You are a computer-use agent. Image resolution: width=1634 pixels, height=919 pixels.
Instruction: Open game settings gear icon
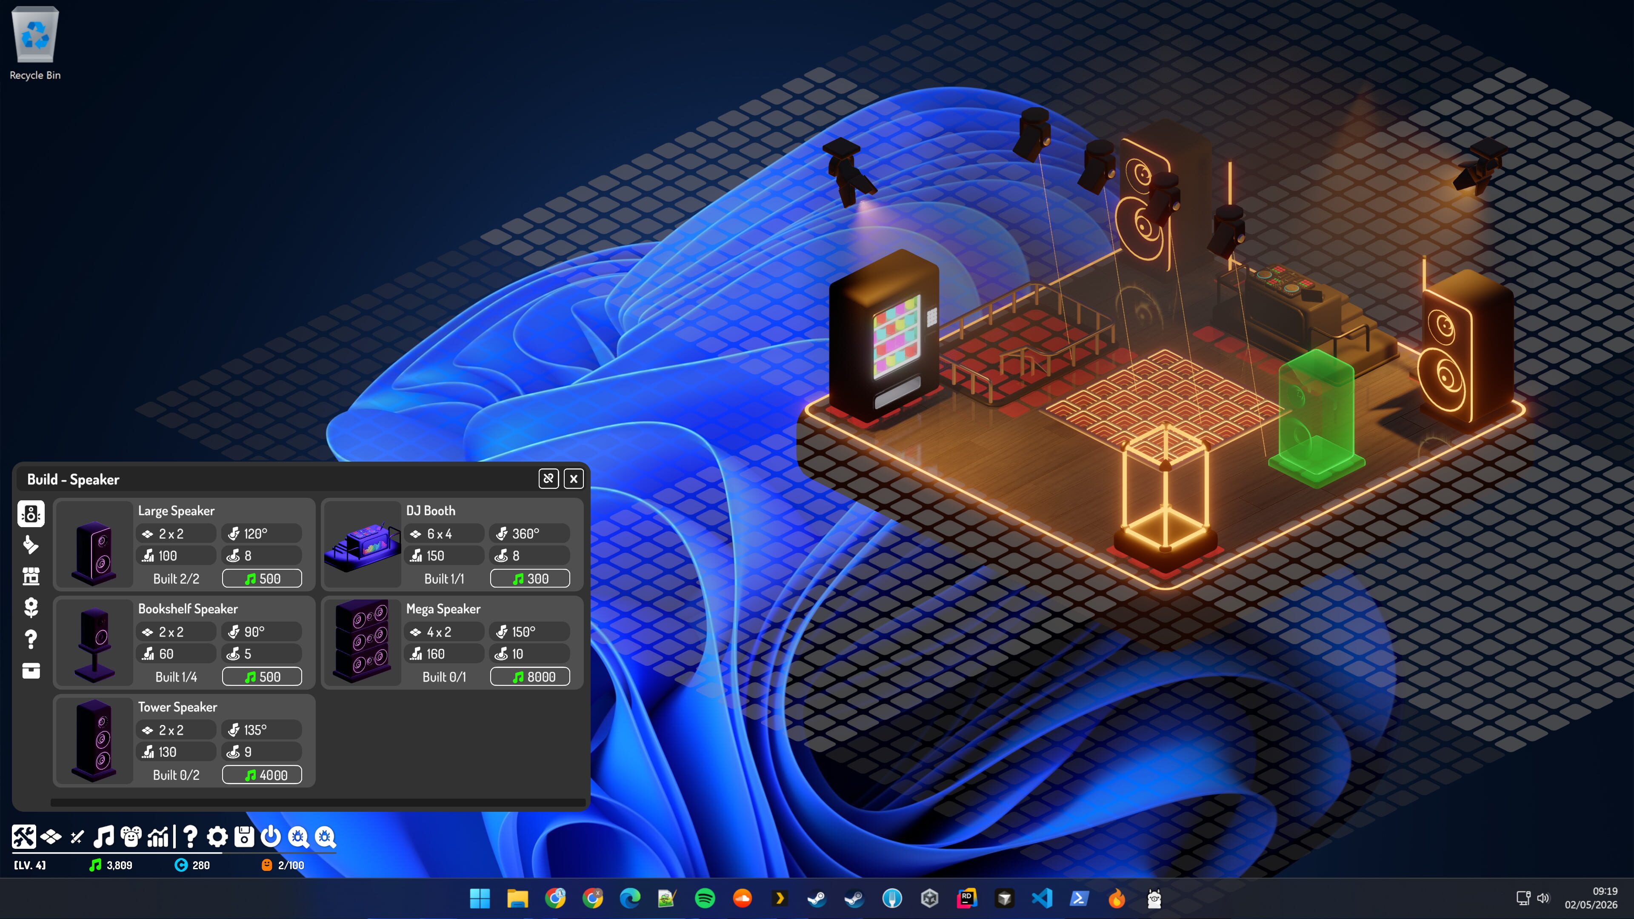[217, 836]
